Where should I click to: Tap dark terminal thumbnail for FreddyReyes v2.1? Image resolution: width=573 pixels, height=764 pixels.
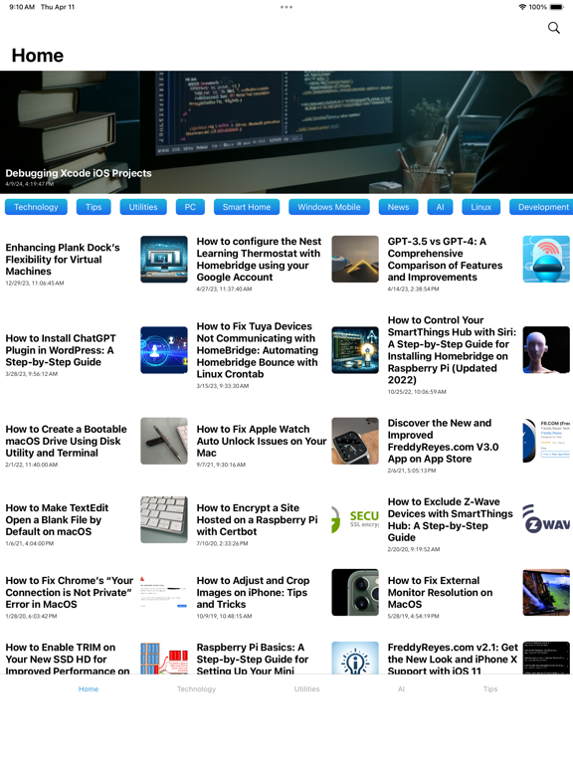pos(546,658)
